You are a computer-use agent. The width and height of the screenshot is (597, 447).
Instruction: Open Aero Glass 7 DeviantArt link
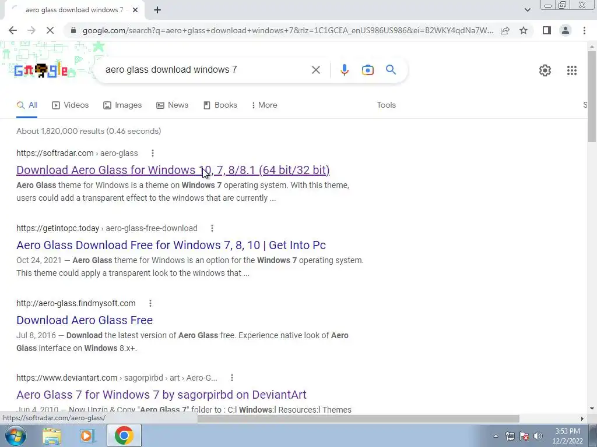coord(161,395)
